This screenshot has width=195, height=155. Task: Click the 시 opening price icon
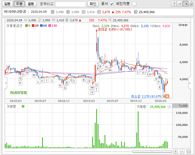pyautogui.click(x=53, y=12)
